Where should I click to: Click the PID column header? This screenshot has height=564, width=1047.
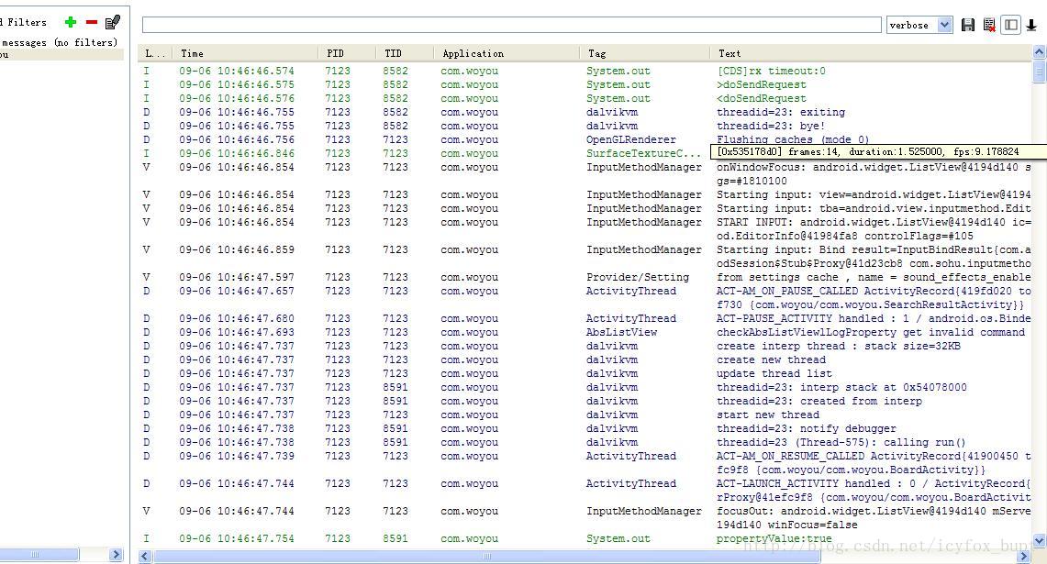pyautogui.click(x=347, y=53)
